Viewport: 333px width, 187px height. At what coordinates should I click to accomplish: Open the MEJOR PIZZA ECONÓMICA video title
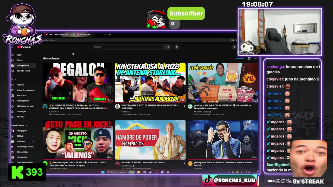click(223, 107)
